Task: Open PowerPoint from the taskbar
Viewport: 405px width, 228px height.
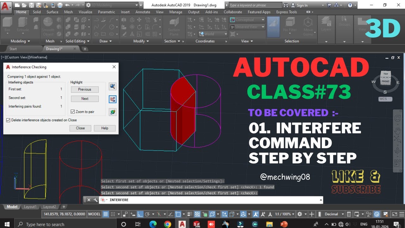Action: pos(284,224)
